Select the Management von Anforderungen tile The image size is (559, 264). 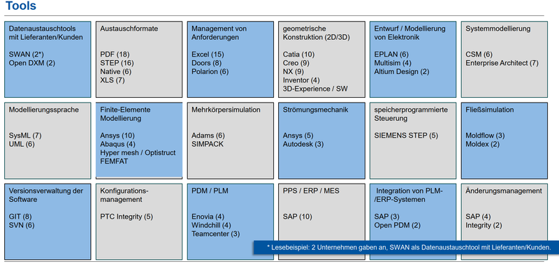pyautogui.click(x=231, y=59)
